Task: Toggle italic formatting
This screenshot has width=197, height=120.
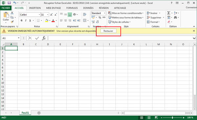Action: pos(26,20)
